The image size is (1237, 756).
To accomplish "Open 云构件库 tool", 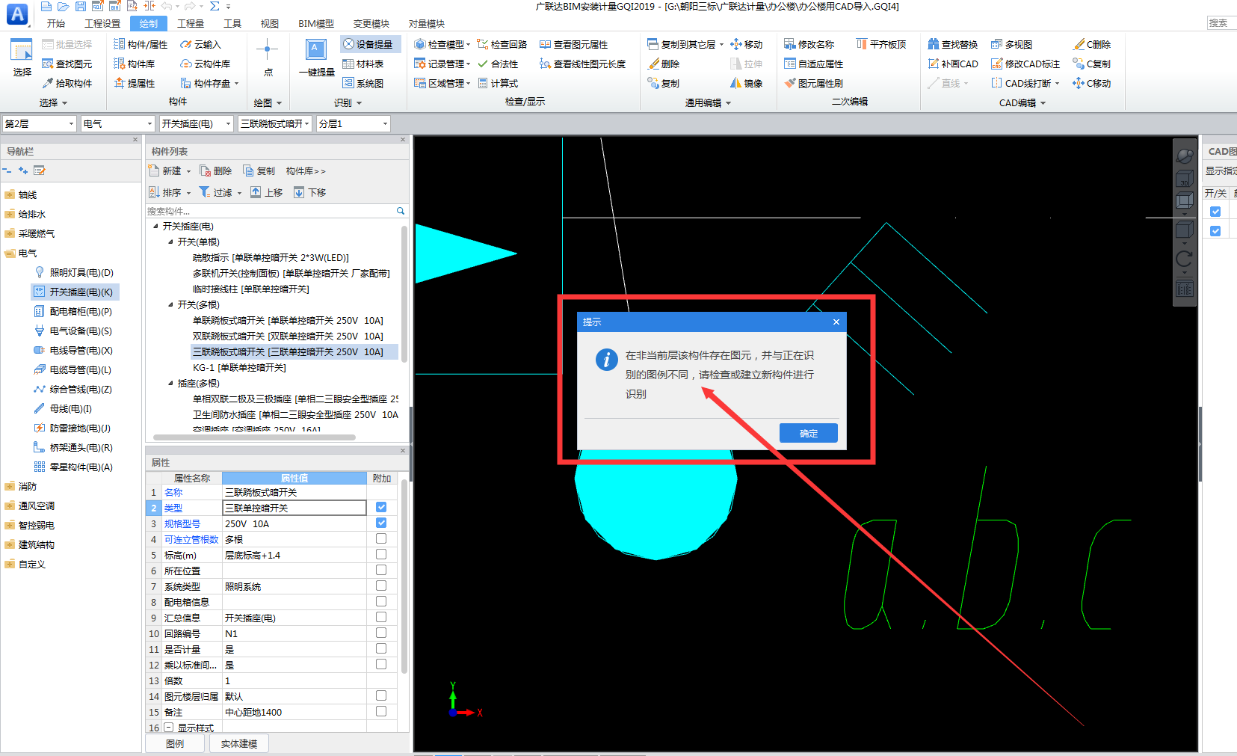I will click(x=206, y=64).
